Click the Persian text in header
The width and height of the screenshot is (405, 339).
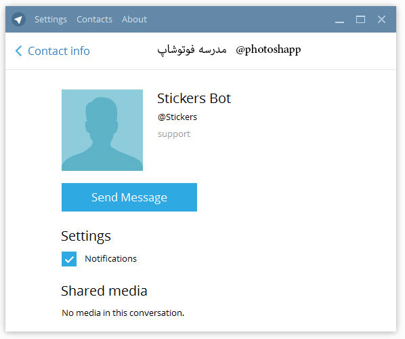click(x=192, y=49)
